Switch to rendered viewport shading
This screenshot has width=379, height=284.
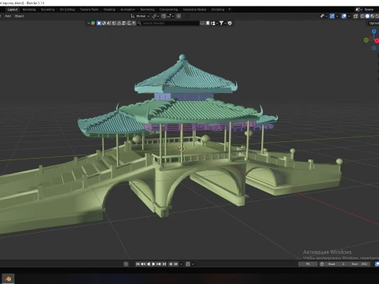click(377, 16)
